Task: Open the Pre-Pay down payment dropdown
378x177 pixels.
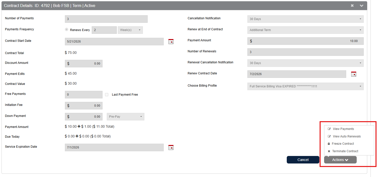Action: tap(125, 117)
